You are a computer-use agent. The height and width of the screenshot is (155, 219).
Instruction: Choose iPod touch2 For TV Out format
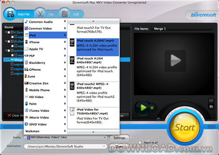(x=93, y=31)
